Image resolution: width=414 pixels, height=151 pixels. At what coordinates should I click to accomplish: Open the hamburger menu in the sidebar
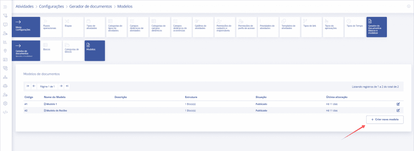coord(5,7)
